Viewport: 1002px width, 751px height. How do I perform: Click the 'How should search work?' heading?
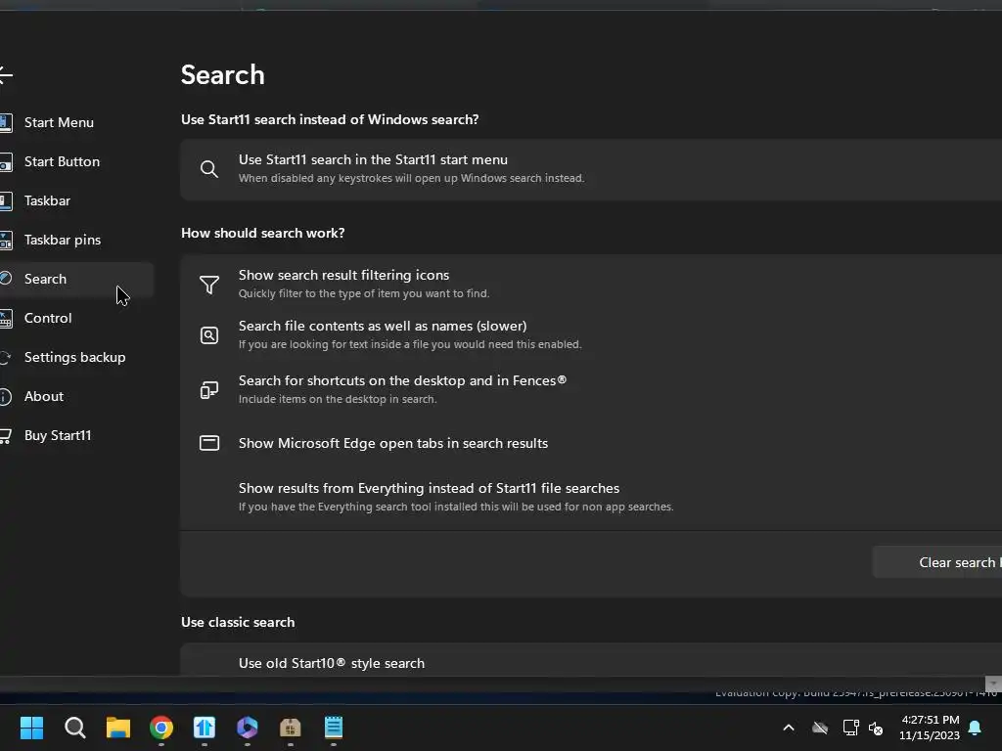(262, 233)
